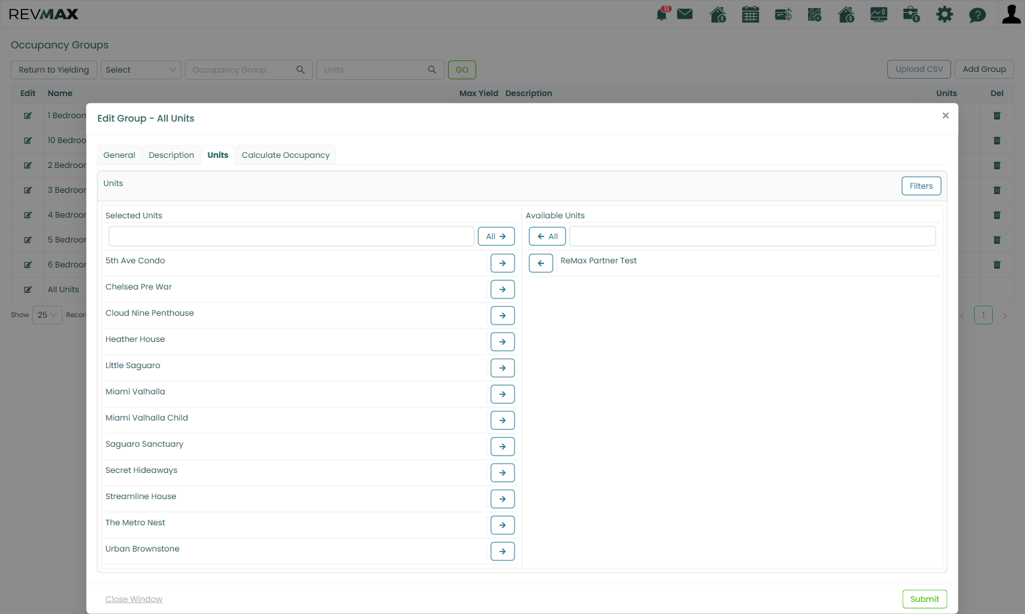
Task: Click the Add Group button
Action: [x=984, y=69]
